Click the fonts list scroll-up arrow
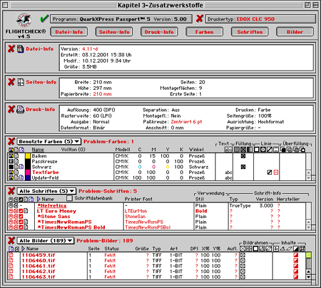321x288 pixels. (x=309, y=222)
